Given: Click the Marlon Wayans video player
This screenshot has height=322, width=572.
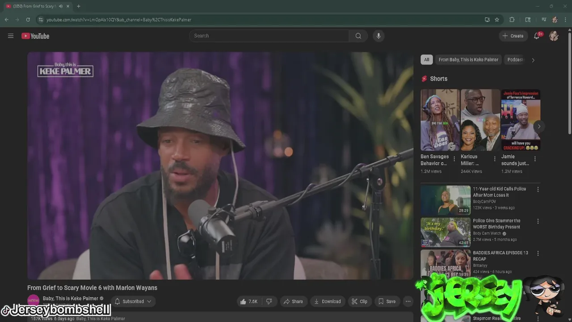Looking at the screenshot, I should 220,166.
